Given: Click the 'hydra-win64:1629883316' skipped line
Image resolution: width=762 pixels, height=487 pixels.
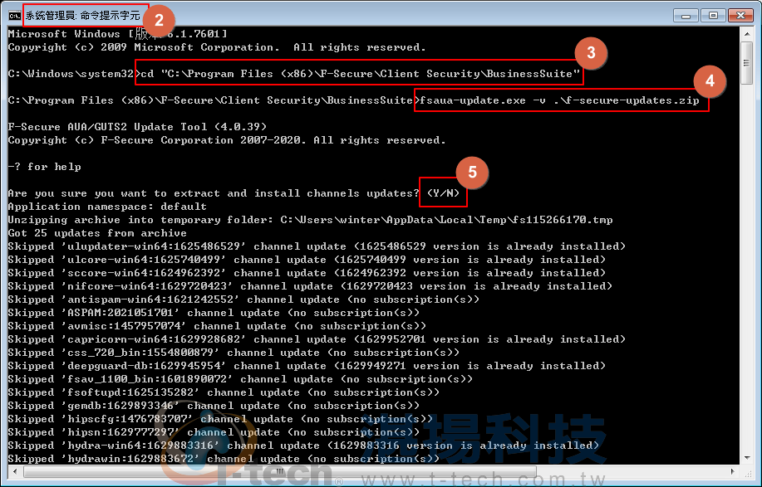Looking at the screenshot, I should click(x=303, y=446).
